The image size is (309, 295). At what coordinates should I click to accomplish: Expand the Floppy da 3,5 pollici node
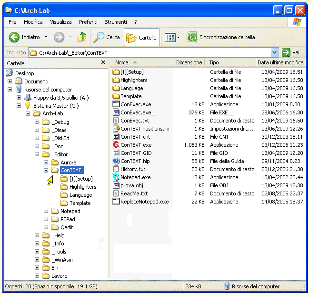tap(19, 97)
